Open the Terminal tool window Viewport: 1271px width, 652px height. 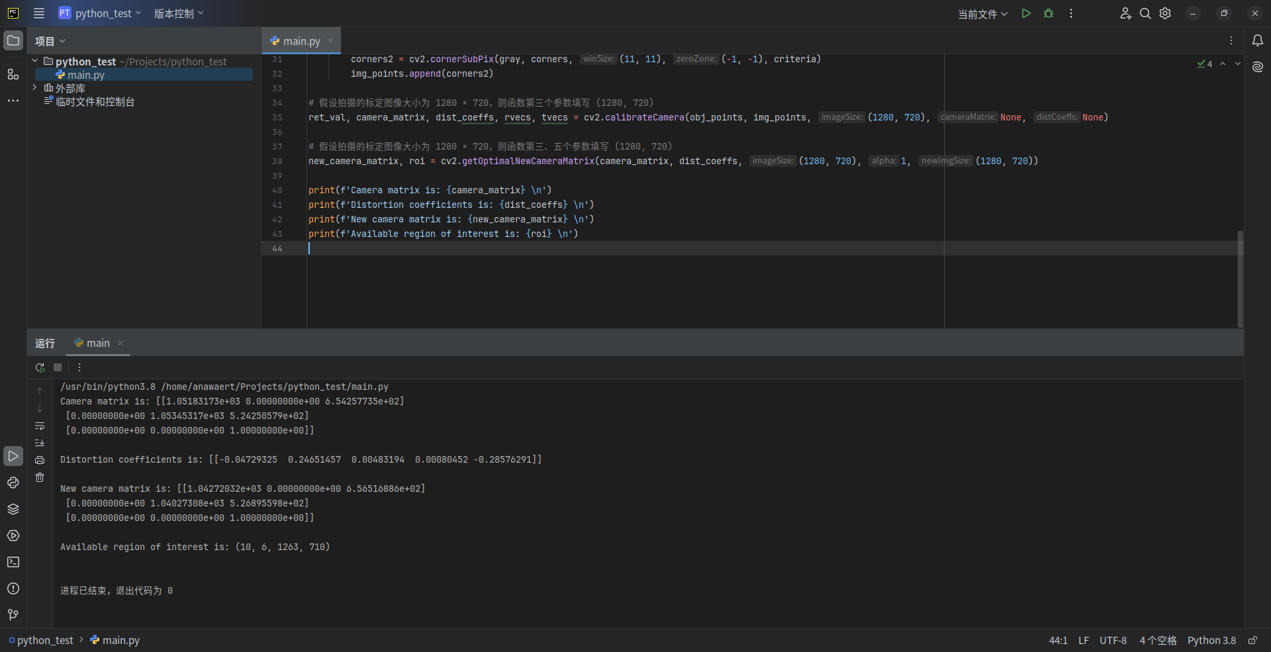13,562
